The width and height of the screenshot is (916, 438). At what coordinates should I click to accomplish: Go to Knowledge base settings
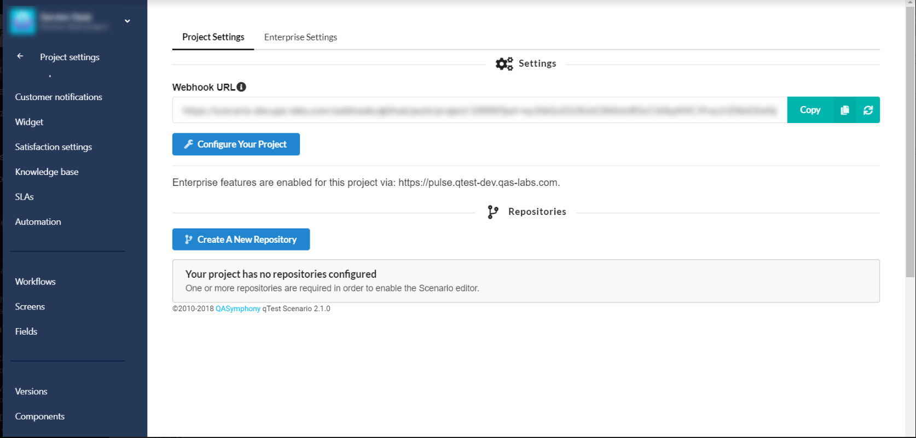pyautogui.click(x=47, y=172)
